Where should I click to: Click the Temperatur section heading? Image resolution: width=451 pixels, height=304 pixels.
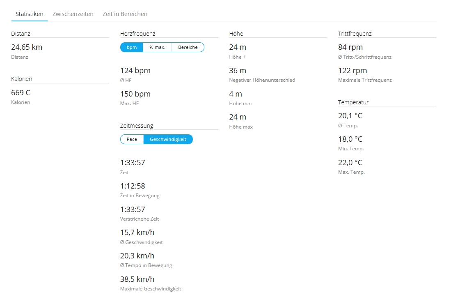353,102
